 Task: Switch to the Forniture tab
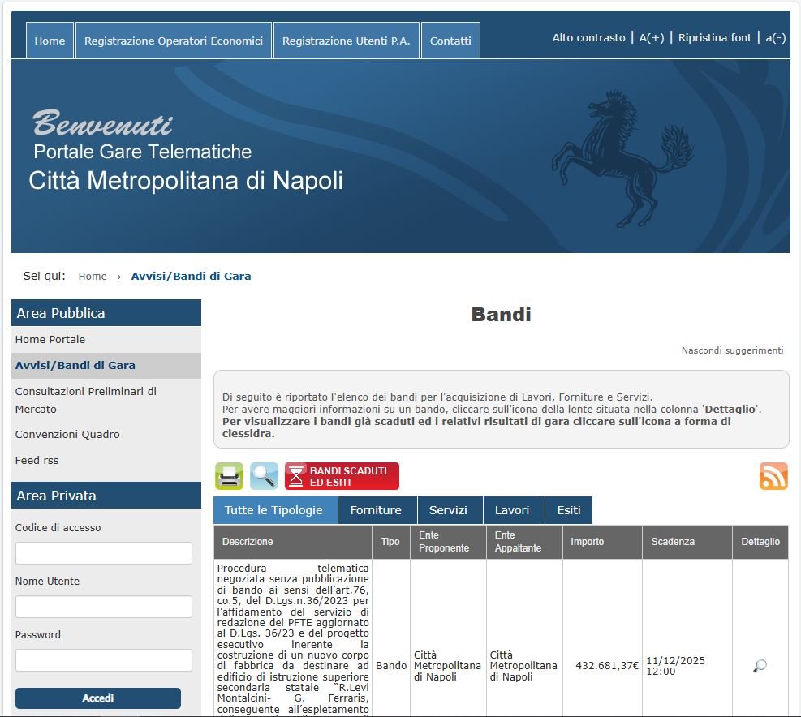pyautogui.click(x=376, y=510)
